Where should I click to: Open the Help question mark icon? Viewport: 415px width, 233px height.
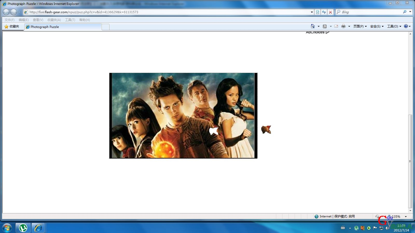[x=406, y=26]
